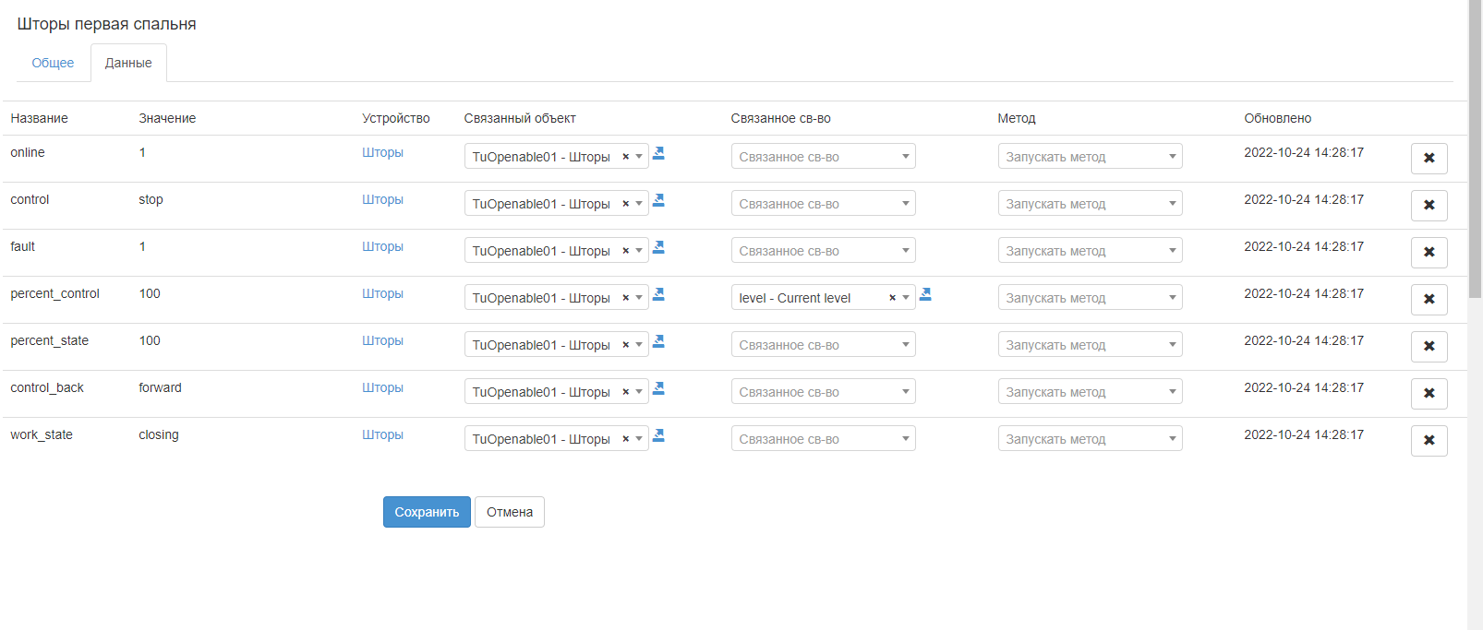Clear the linked object in percent_state row
This screenshot has width=1483, height=630.
click(625, 345)
